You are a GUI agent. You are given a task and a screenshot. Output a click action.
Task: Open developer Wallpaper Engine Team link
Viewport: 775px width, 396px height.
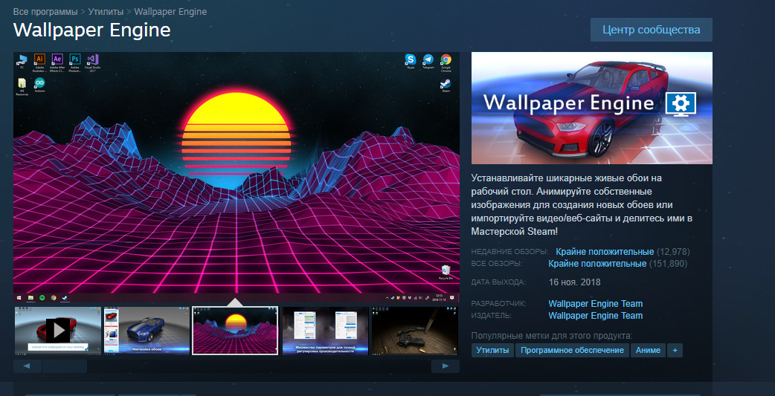tap(596, 304)
